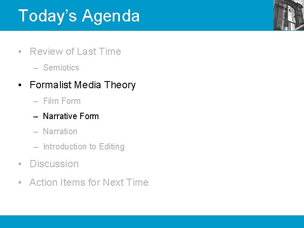
Task: Click the bullet before "Action Items for Next Time"
Action: coord(20,183)
